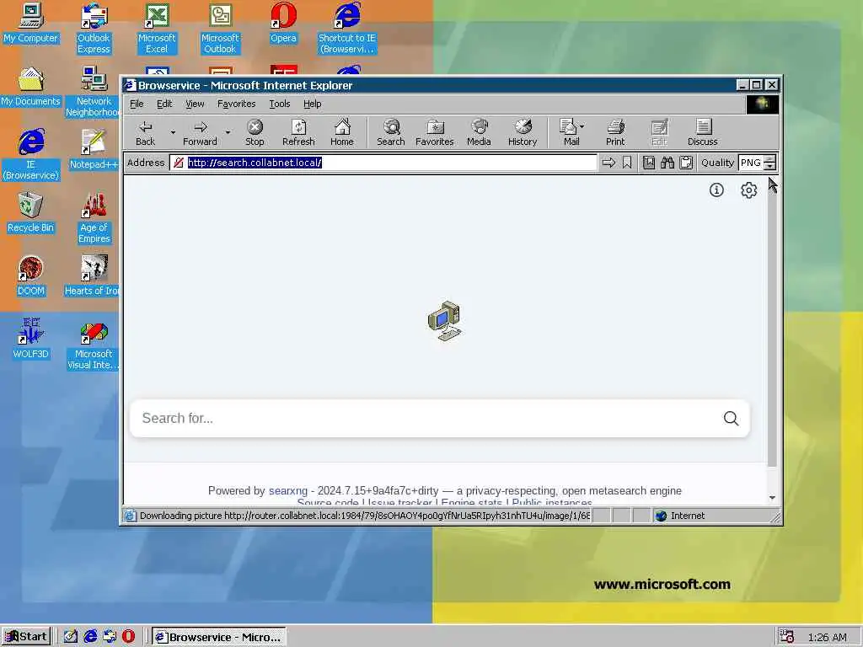863x647 pixels.
Task: Launch Opera from Quick Launch
Action: [128, 637]
